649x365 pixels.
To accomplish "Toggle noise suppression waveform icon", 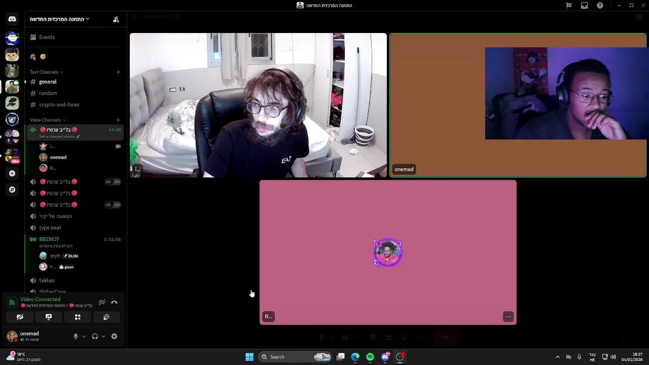I will pyautogui.click(x=102, y=302).
